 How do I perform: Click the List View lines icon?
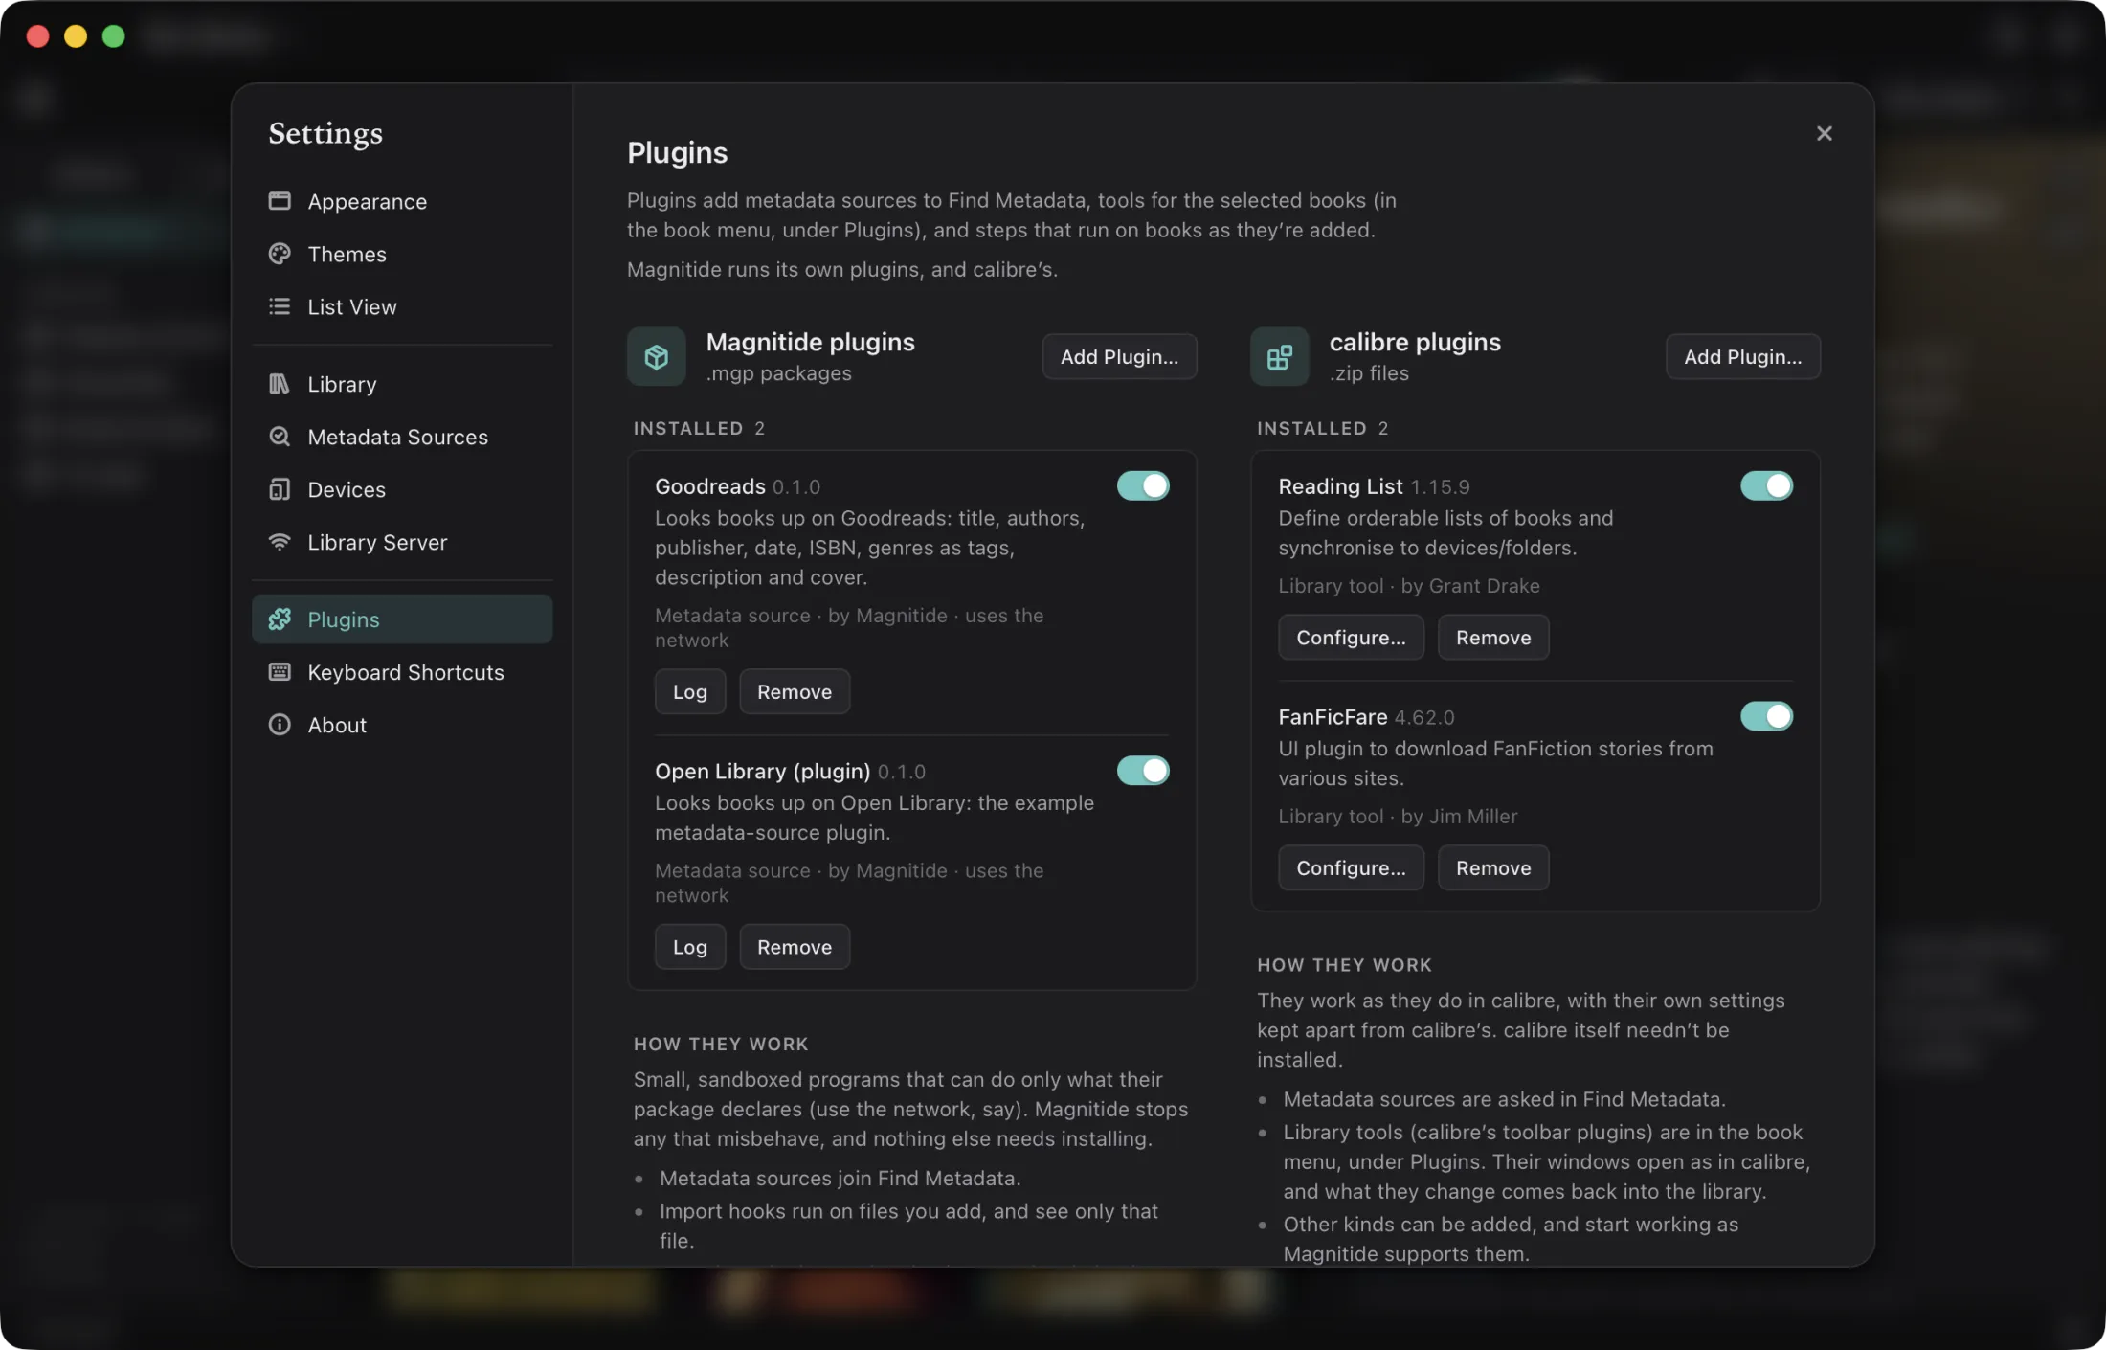(x=280, y=306)
